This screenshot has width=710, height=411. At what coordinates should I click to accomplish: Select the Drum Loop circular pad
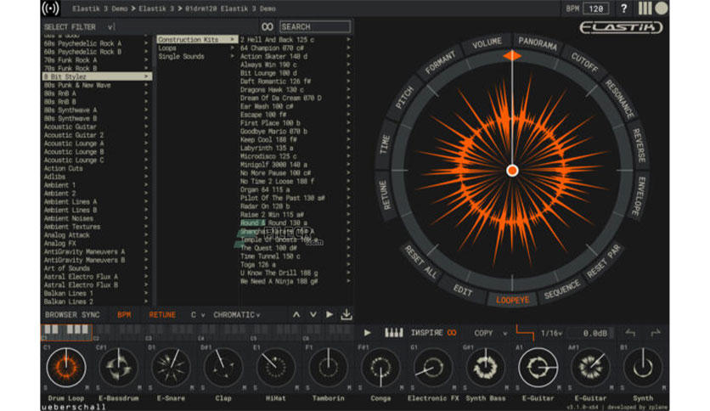point(66,367)
